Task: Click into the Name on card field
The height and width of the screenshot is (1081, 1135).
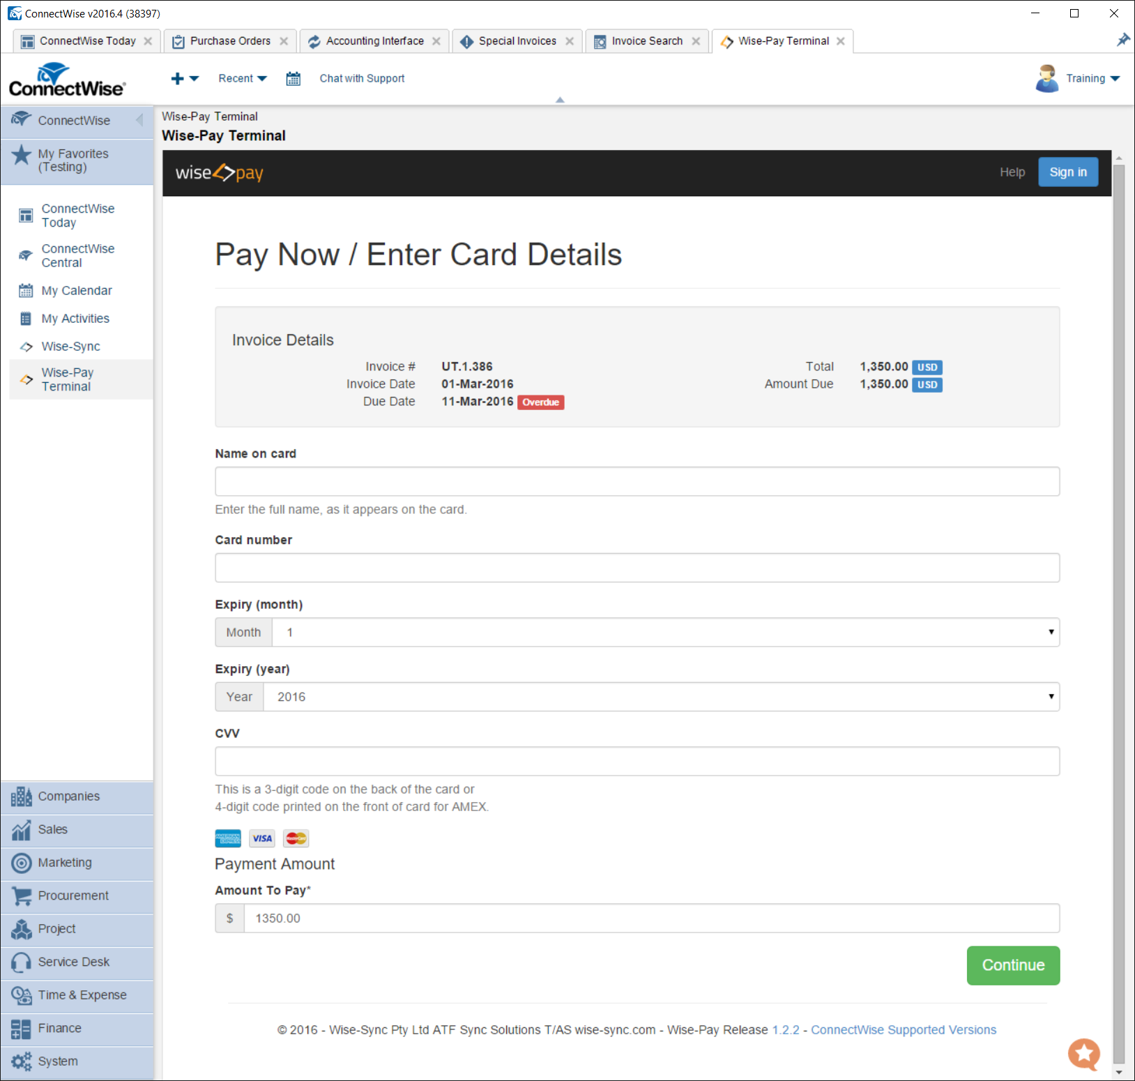Action: pyautogui.click(x=637, y=482)
